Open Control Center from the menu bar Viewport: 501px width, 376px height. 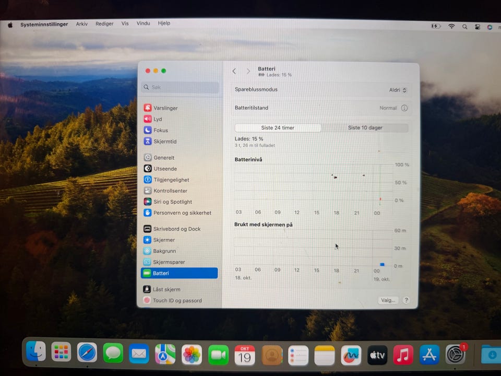[478, 27]
